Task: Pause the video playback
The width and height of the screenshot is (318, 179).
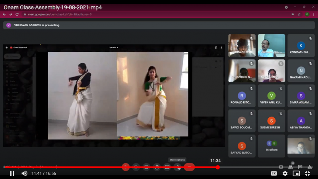Action: (x=12, y=173)
